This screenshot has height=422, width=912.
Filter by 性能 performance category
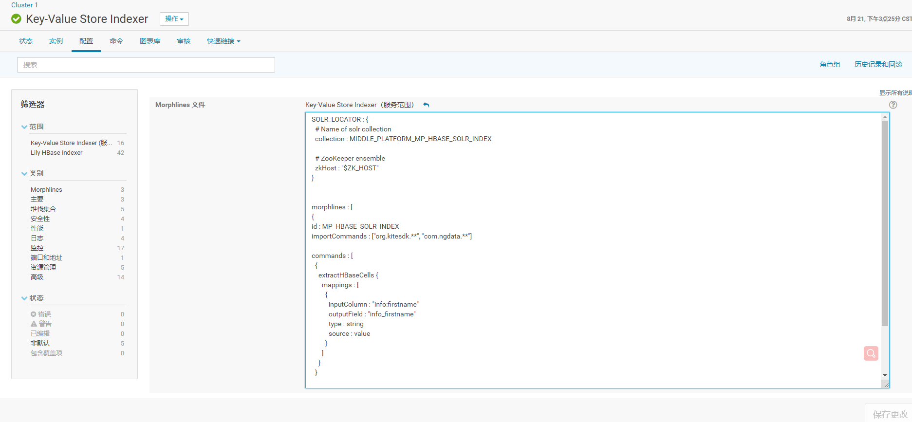click(37, 228)
